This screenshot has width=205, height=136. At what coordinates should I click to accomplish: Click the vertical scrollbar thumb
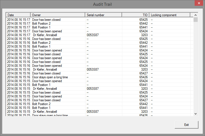(195, 20)
